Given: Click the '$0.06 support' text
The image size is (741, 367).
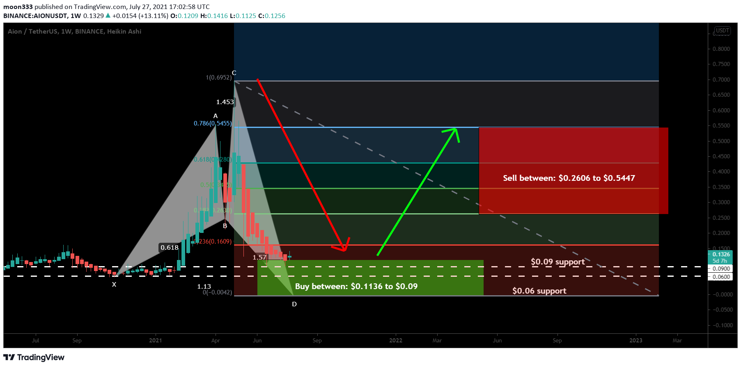Looking at the screenshot, I should [x=539, y=291].
